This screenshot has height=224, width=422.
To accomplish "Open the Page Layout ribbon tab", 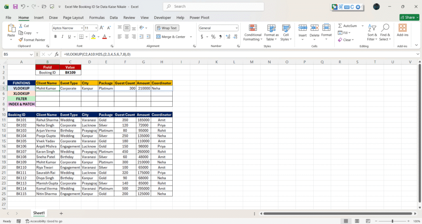I will coord(73,17).
